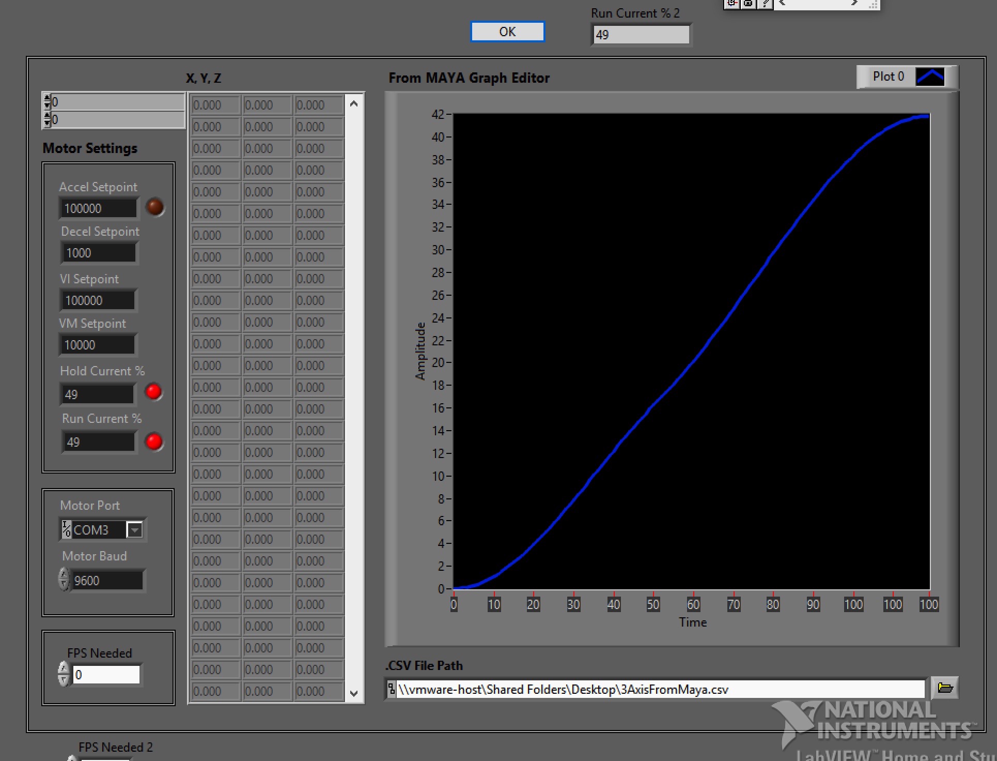
Task: Increase Motor Baud with up arrow
Action: pyautogui.click(x=64, y=574)
